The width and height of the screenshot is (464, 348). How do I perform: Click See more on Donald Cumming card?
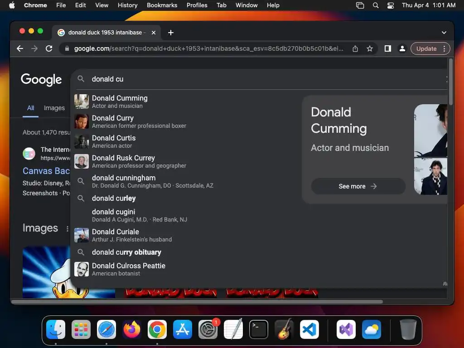tap(358, 186)
